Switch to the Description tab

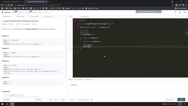click(7, 16)
